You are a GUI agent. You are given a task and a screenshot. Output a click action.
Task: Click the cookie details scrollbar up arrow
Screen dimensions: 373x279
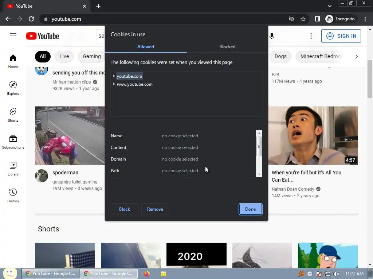[259, 133]
